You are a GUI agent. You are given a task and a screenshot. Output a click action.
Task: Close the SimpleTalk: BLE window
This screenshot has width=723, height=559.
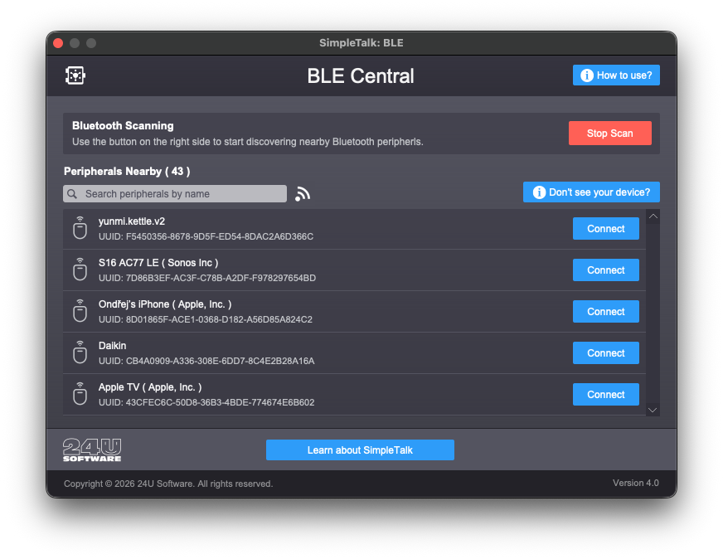[58, 43]
